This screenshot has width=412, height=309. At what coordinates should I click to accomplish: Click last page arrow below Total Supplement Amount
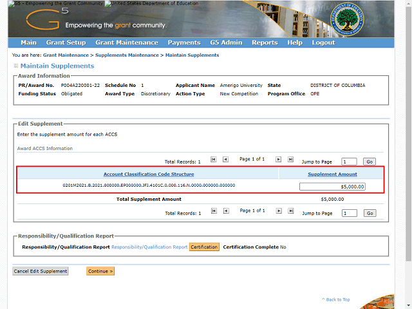[x=290, y=211]
